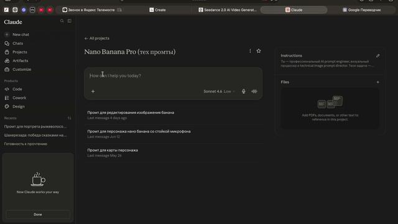Image resolution: width=398 pixels, height=224 pixels.
Task: Go back via All projects link
Action: [x=97, y=39]
